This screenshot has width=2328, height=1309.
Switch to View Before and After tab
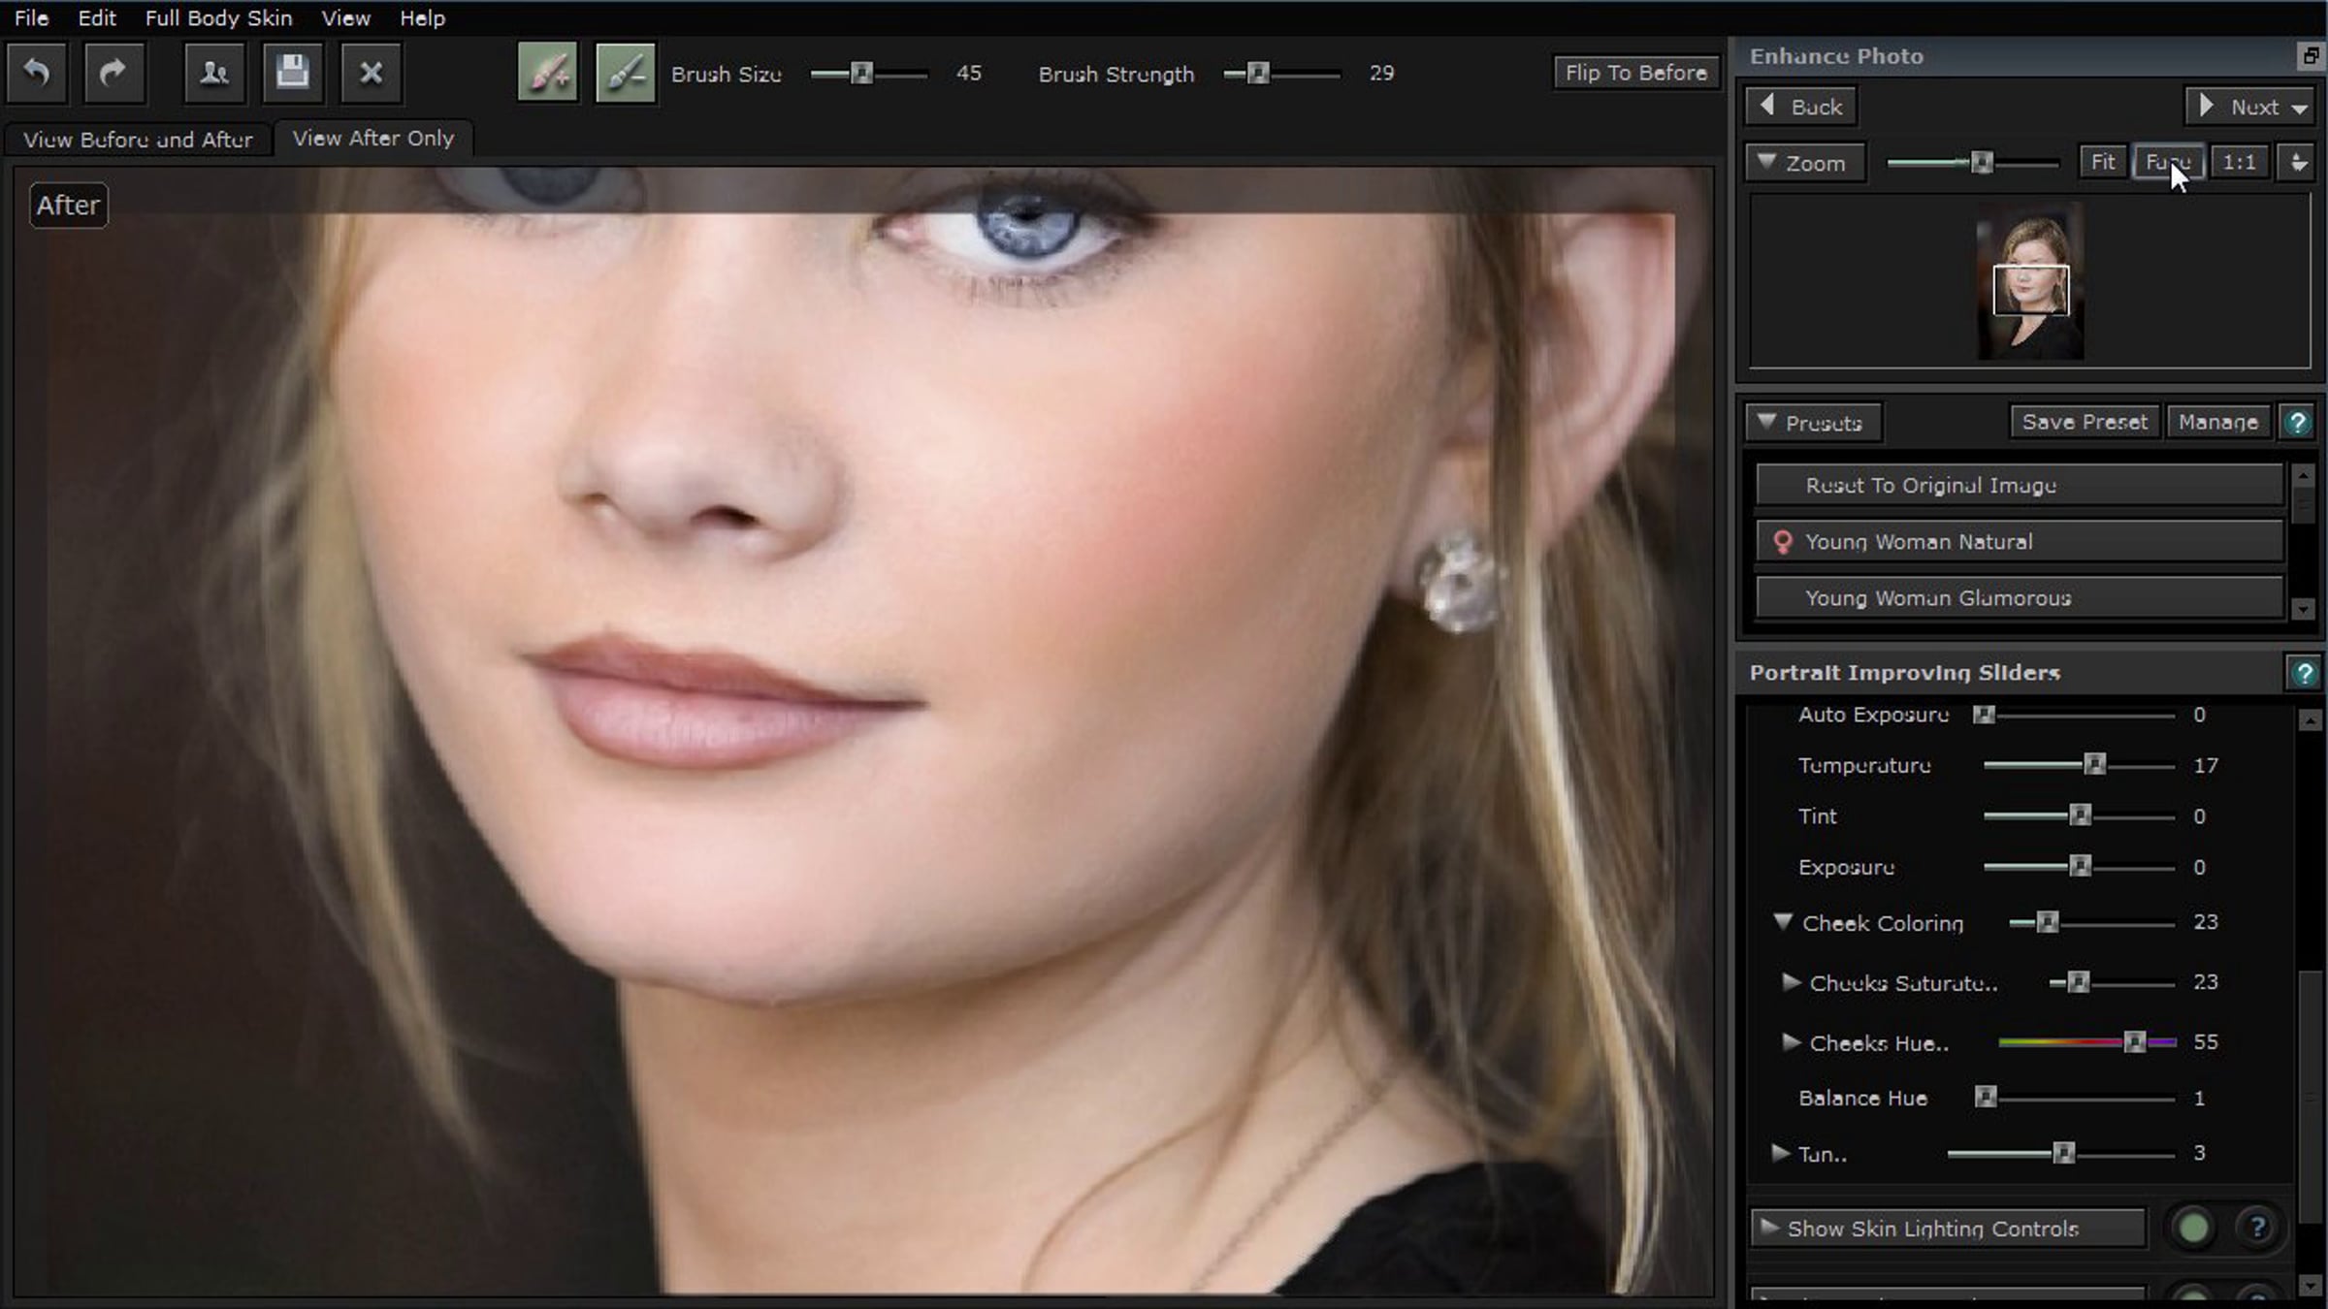pos(138,140)
